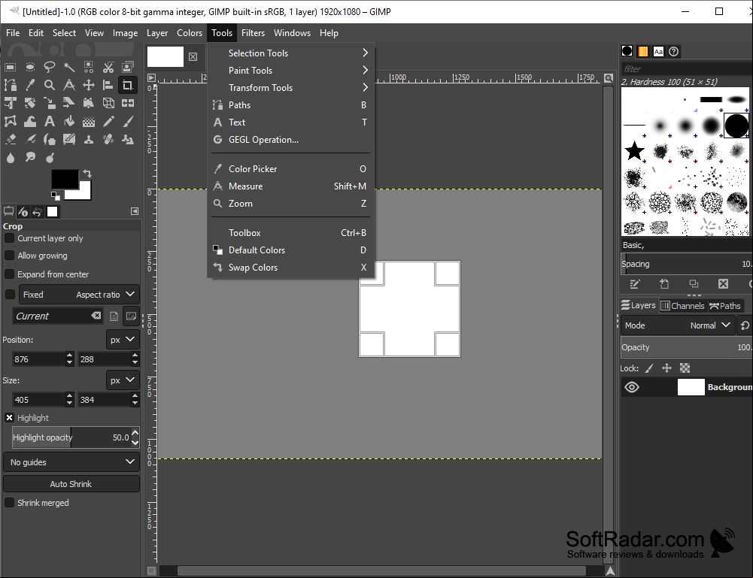Activate the Foreground Select tool

tap(127, 67)
